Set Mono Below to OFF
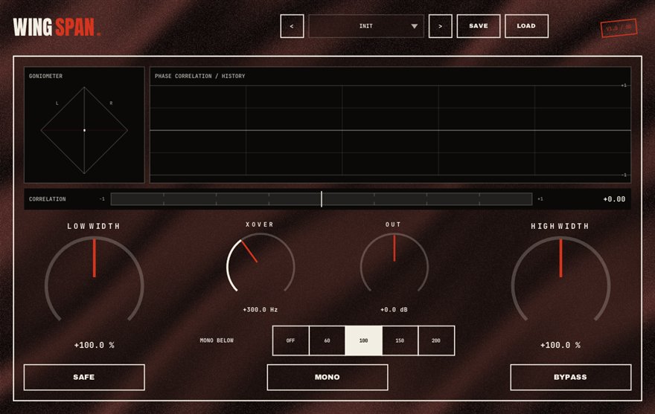This screenshot has height=414, width=655. pos(291,340)
